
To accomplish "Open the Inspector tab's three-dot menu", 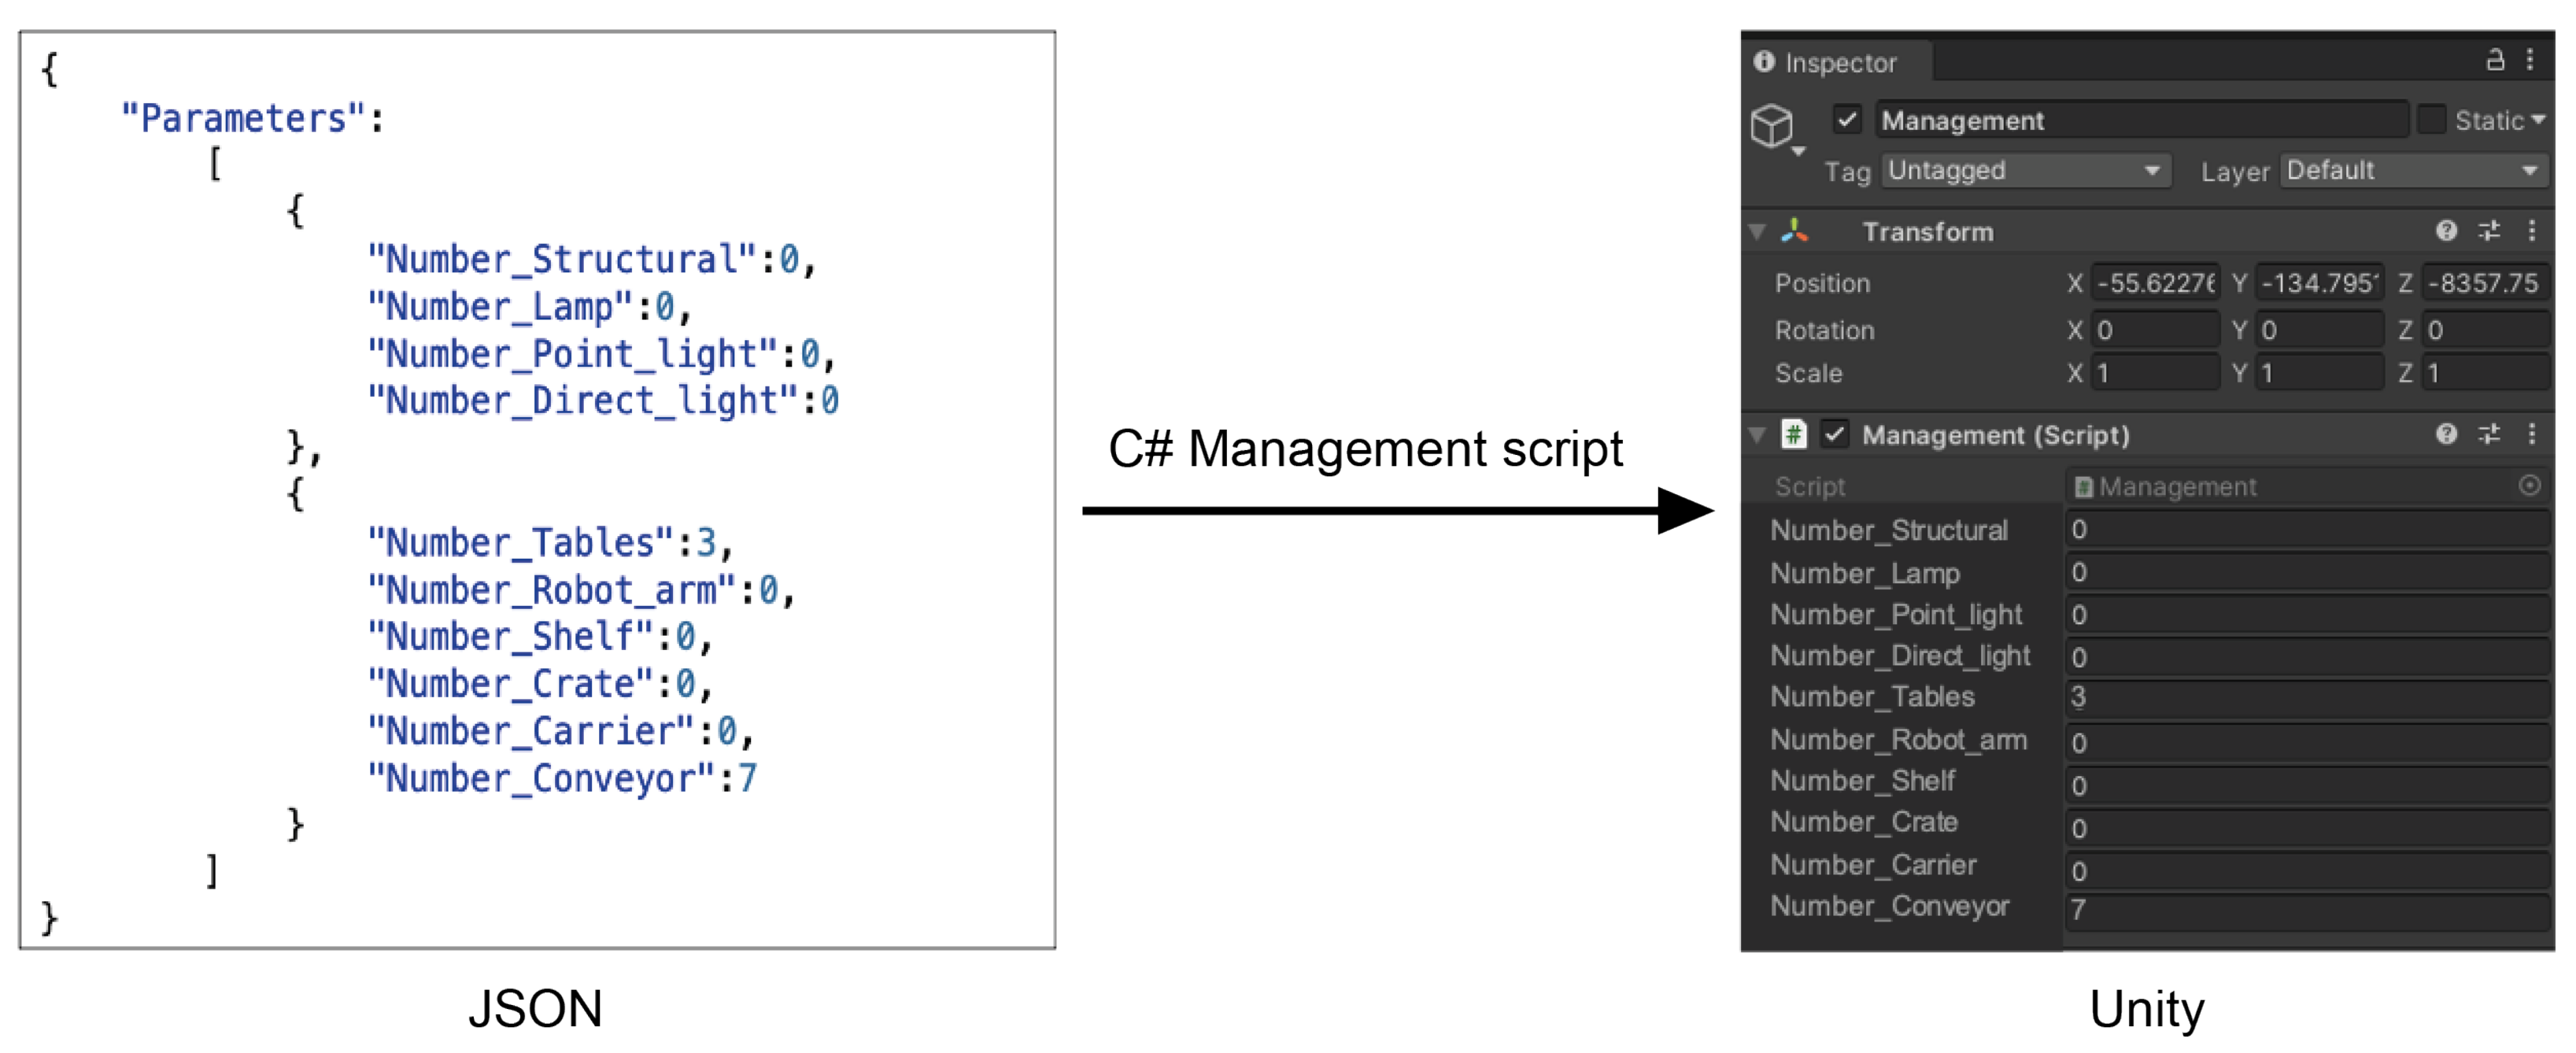I will [x=2530, y=60].
